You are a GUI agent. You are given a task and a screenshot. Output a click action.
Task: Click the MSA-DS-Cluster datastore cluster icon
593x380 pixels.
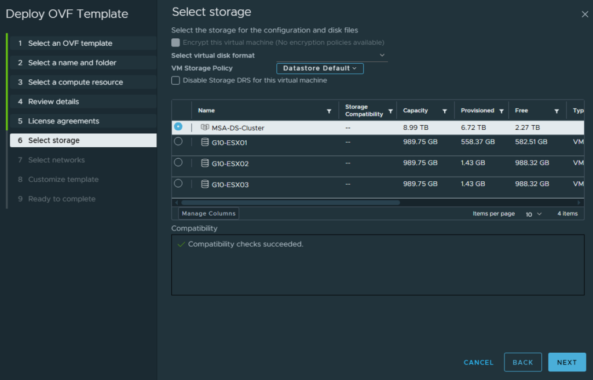click(204, 127)
